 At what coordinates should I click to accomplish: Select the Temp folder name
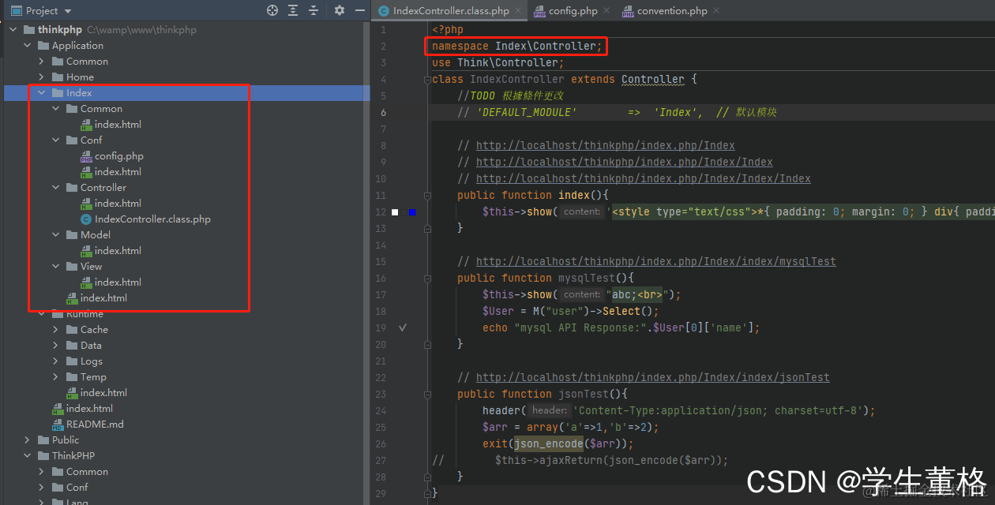[93, 377]
